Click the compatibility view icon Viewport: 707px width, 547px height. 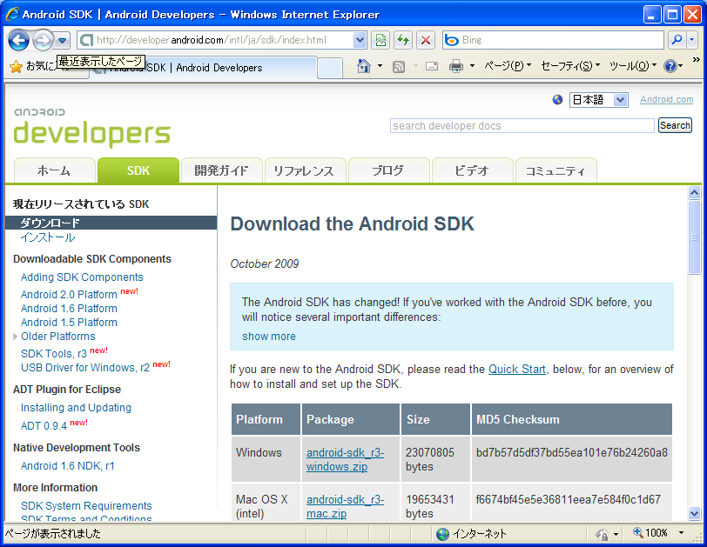(x=380, y=41)
